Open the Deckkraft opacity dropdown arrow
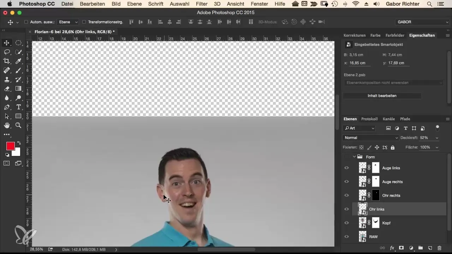This screenshot has width=452, height=254. pos(437,138)
